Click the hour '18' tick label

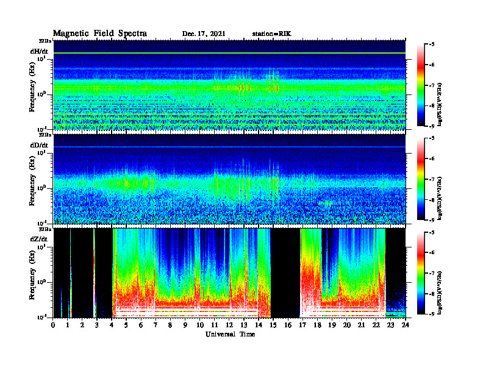pos(317,325)
